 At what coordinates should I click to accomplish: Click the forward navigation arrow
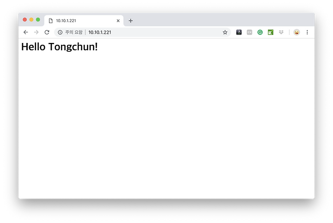[37, 32]
